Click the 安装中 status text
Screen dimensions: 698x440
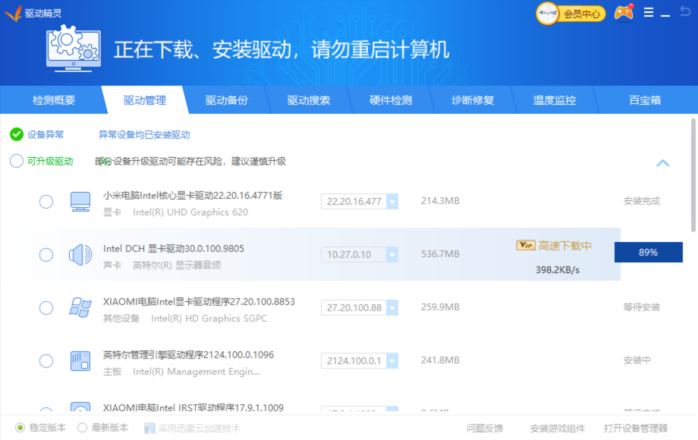pyautogui.click(x=637, y=360)
